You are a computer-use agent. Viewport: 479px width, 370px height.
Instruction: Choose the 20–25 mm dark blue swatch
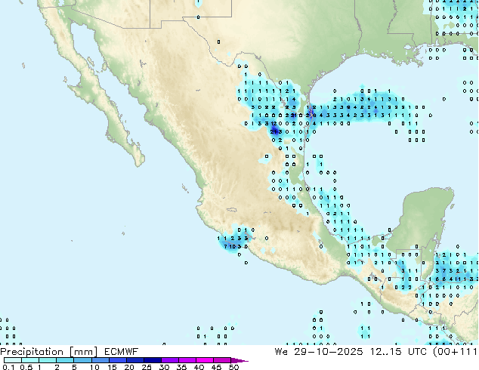pyautogui.click(x=135, y=360)
